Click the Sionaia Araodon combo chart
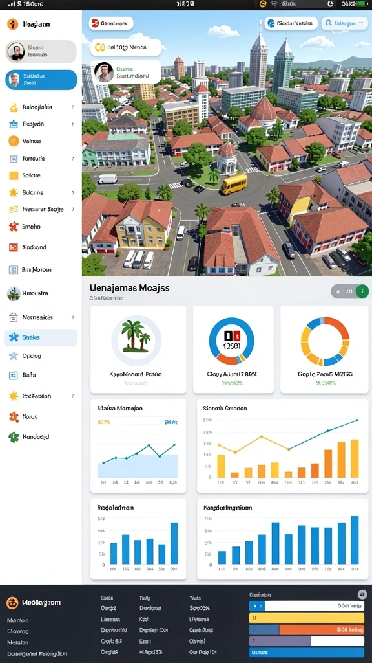This screenshot has width=372, height=663. pos(283,446)
